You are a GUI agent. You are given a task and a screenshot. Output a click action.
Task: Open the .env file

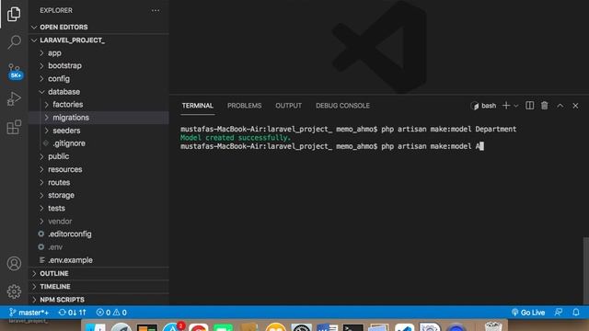tap(99, 247)
